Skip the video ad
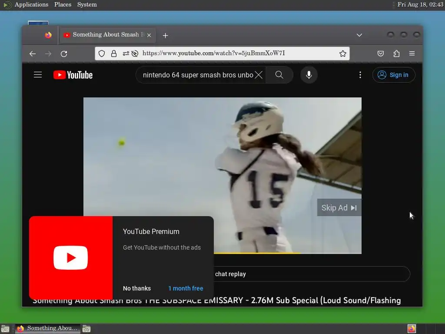Image resolution: width=445 pixels, height=334 pixels. tap(339, 207)
